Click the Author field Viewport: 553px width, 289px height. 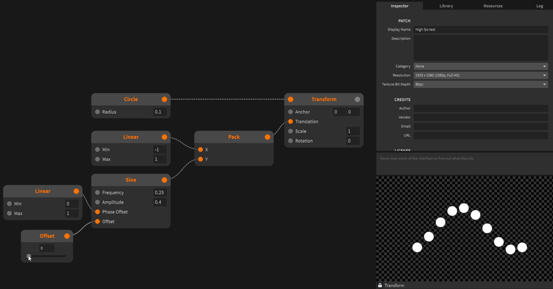[480, 108]
